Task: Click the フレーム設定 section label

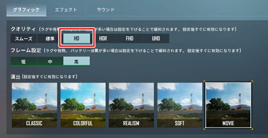Action: pos(26,51)
